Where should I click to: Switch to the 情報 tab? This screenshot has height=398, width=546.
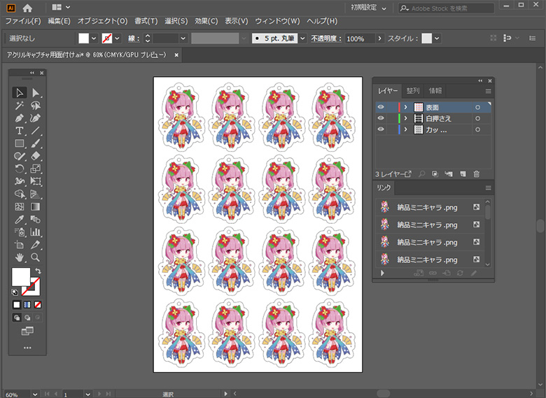click(x=435, y=91)
